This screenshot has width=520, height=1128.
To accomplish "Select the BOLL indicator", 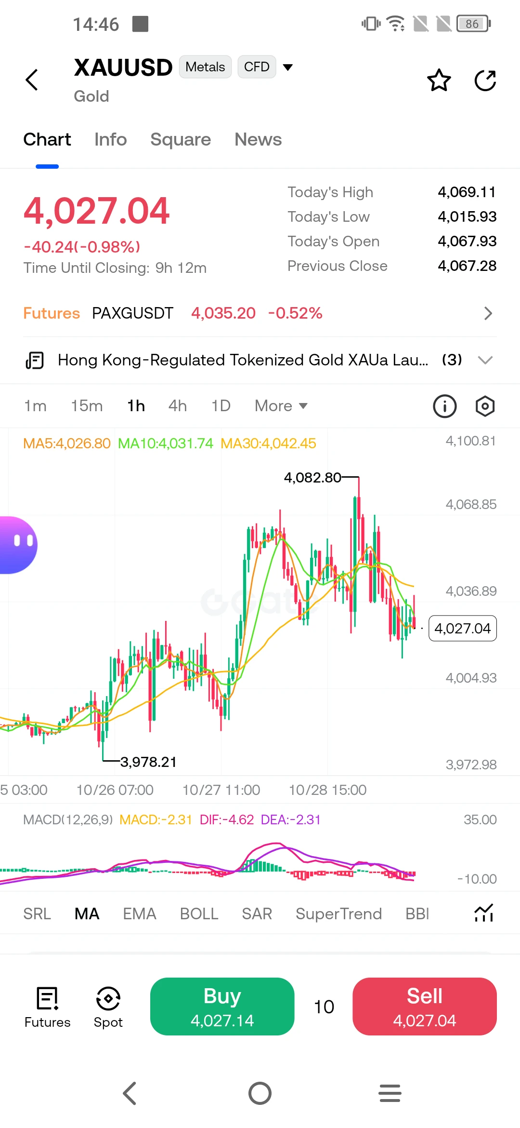I will pos(199,913).
